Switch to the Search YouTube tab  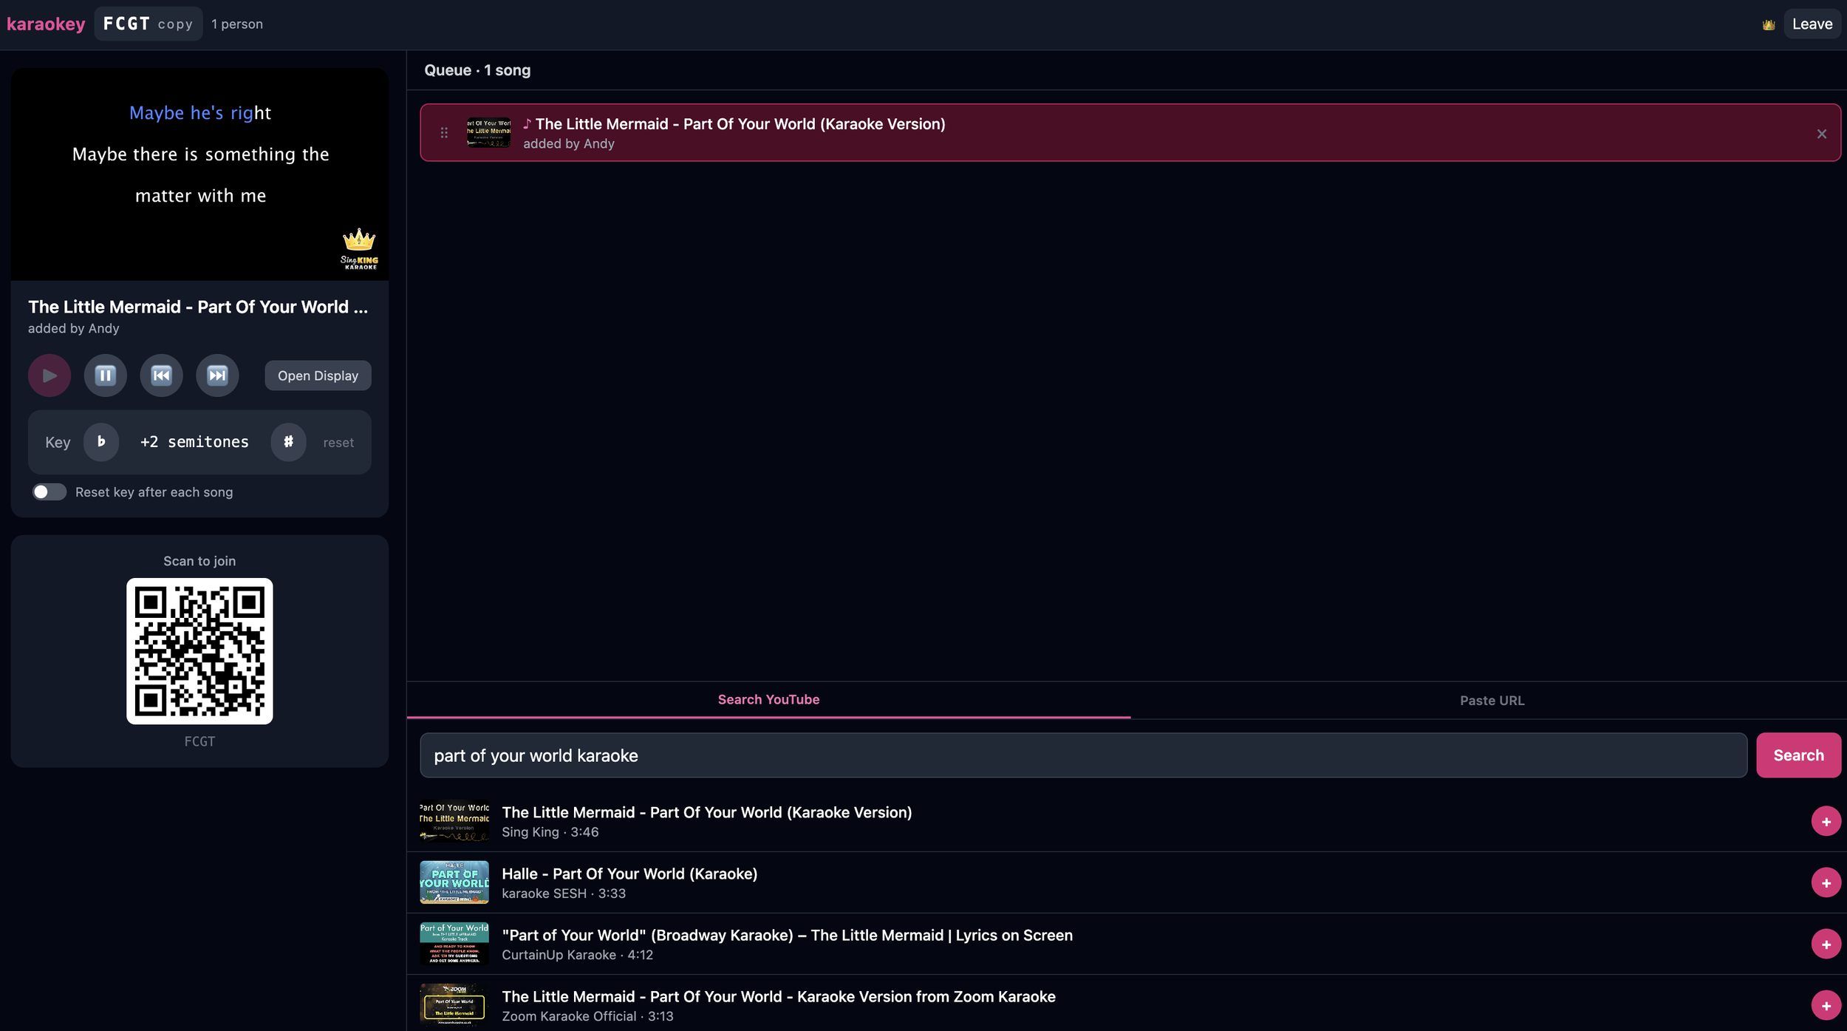click(768, 699)
